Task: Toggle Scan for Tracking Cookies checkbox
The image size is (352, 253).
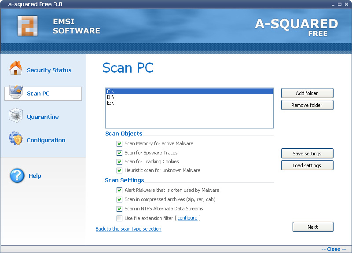Action: pyautogui.click(x=119, y=161)
